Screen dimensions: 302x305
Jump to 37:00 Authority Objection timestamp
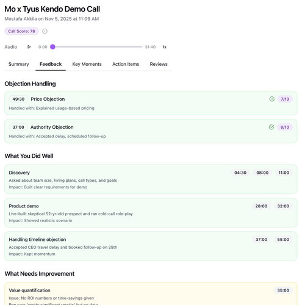pyautogui.click(x=18, y=127)
